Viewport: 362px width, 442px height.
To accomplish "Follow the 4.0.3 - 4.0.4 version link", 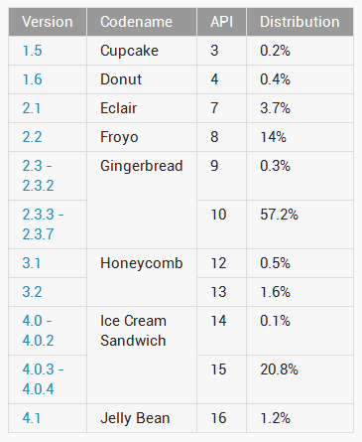I will [43, 379].
